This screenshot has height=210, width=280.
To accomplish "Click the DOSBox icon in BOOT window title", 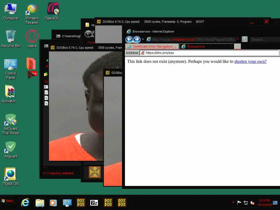I will pyautogui.click(x=99, y=22).
